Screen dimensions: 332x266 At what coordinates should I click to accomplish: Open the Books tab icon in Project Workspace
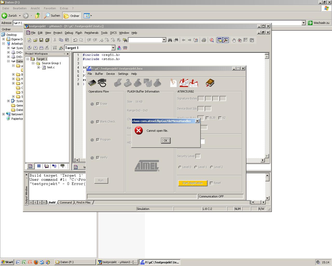[46, 166]
